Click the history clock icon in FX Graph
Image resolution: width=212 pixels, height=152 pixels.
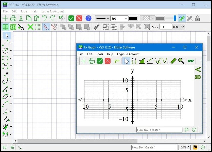tap(194, 130)
